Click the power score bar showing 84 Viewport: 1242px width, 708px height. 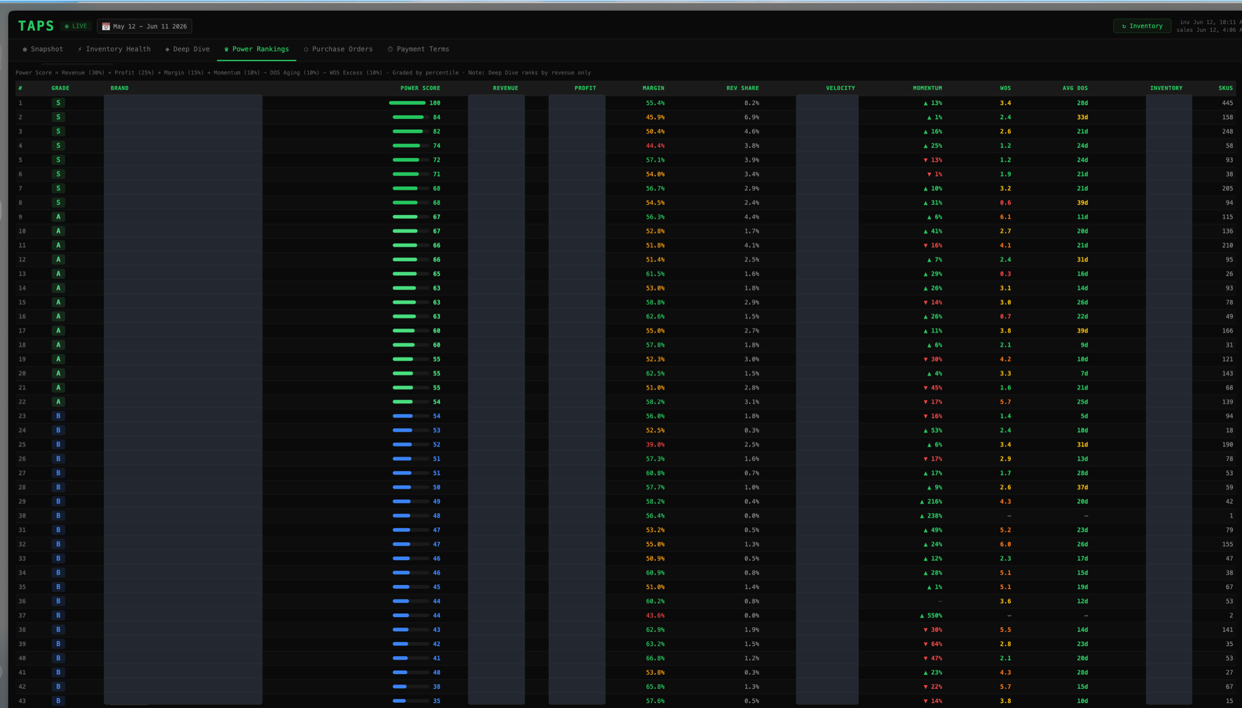[x=411, y=117]
